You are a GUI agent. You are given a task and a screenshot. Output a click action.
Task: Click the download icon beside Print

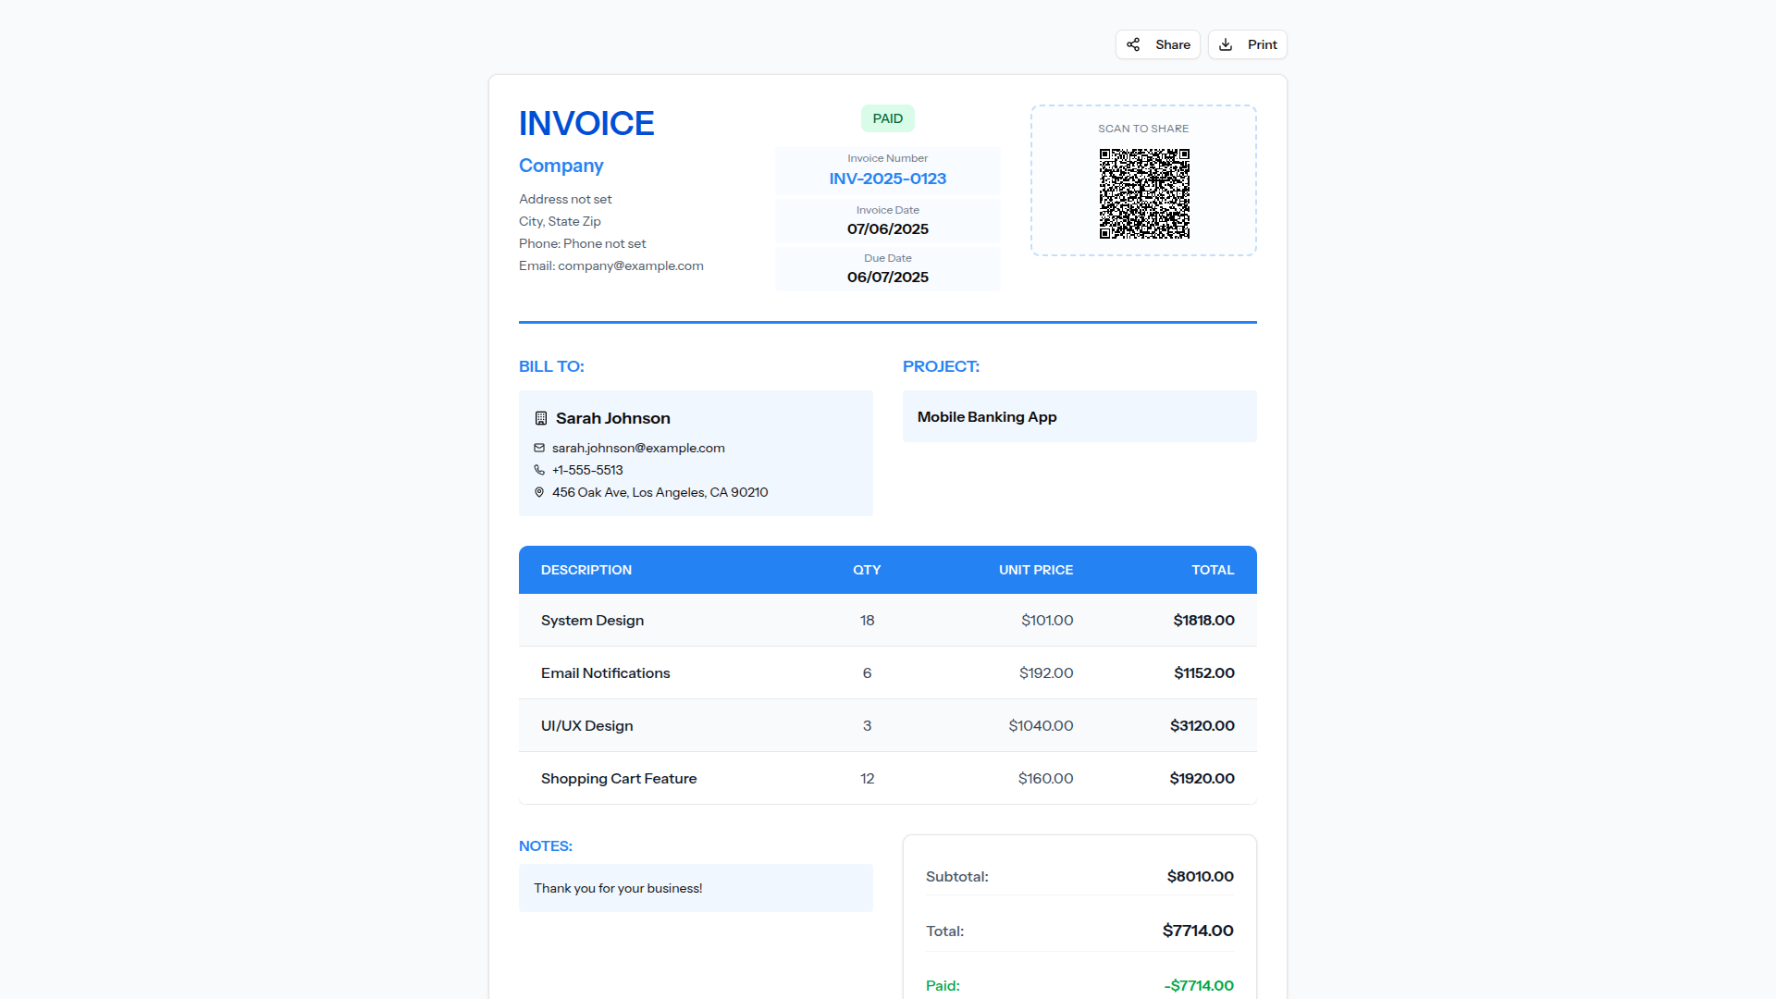tap(1226, 44)
